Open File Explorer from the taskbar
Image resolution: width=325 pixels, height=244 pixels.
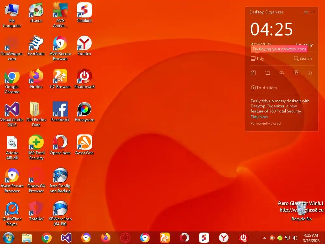pos(27,238)
